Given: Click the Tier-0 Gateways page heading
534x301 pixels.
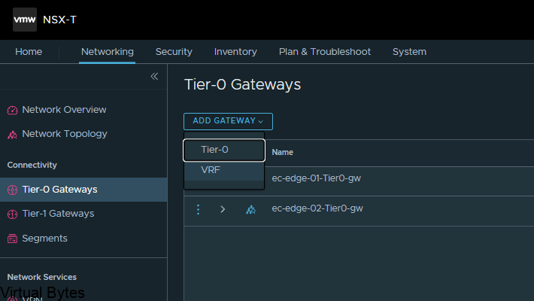Looking at the screenshot, I should coord(242,84).
